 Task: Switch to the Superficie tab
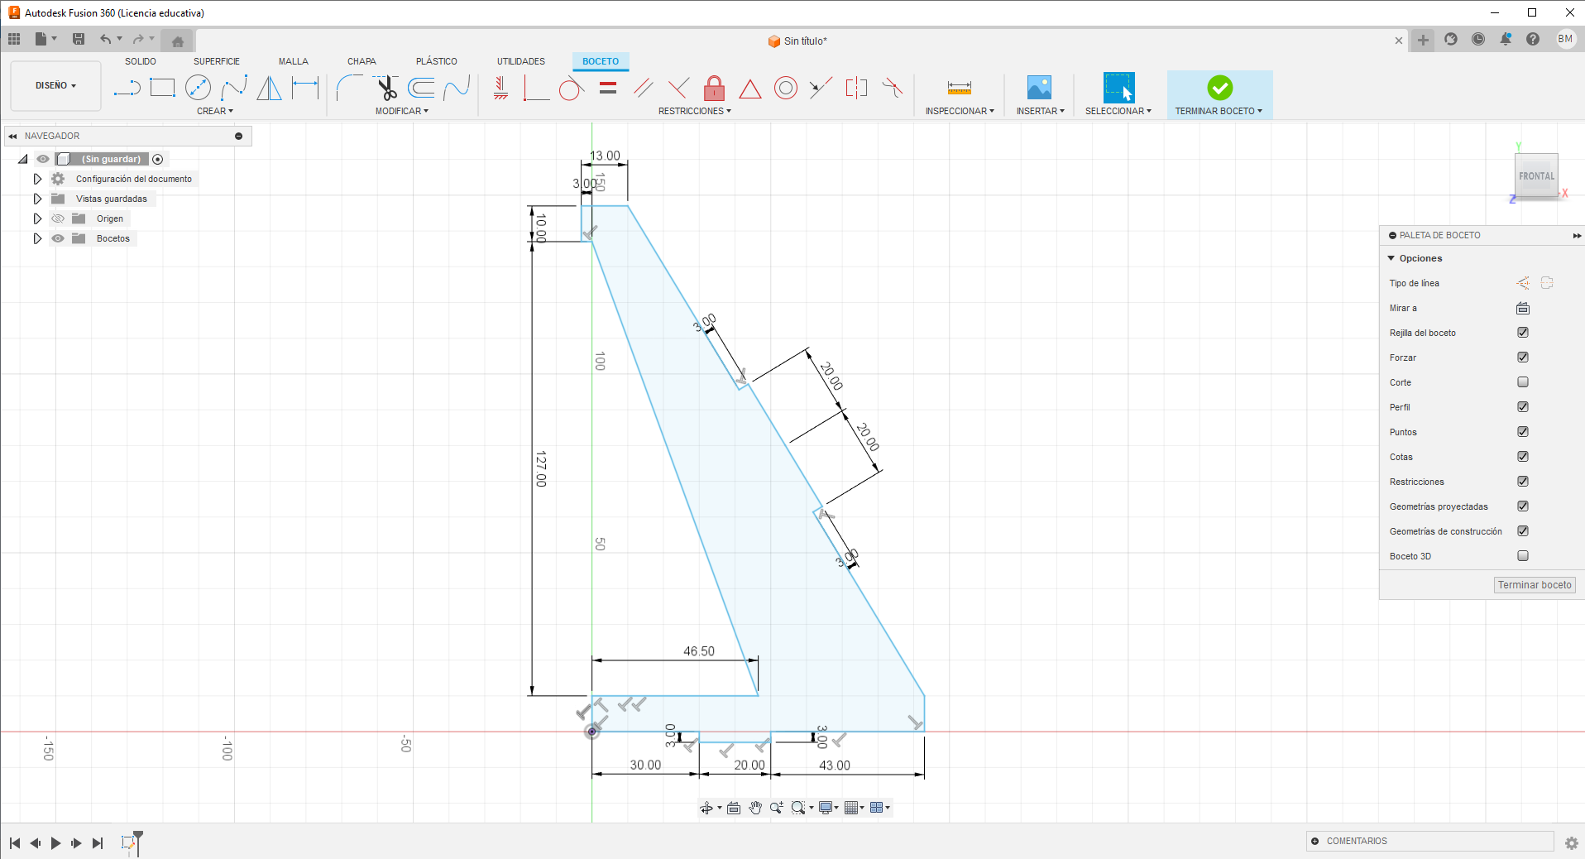216,60
